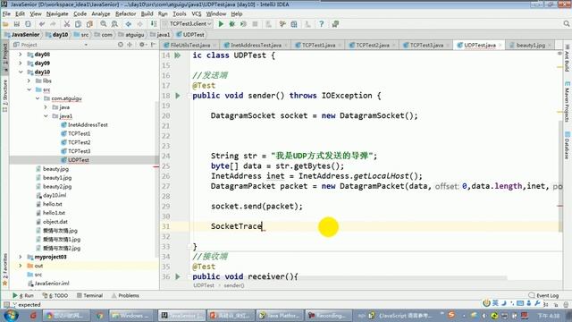Open the Navigate menu
The height and width of the screenshot is (322, 572).
coord(57,14)
